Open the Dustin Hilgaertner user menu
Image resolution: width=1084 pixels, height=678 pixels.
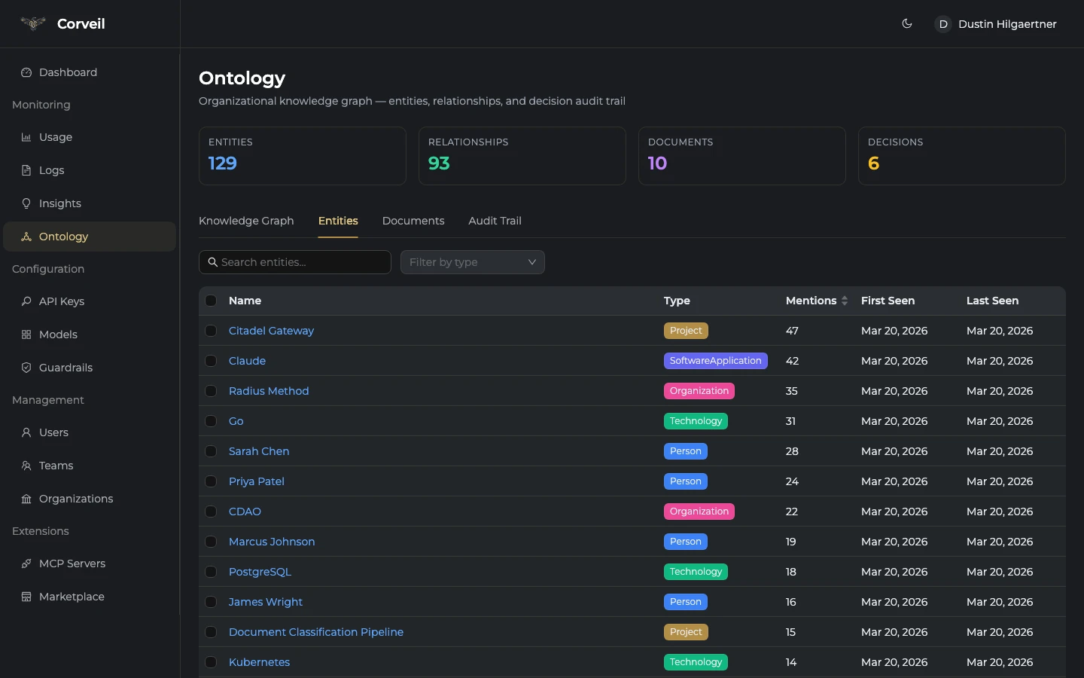pos(995,24)
